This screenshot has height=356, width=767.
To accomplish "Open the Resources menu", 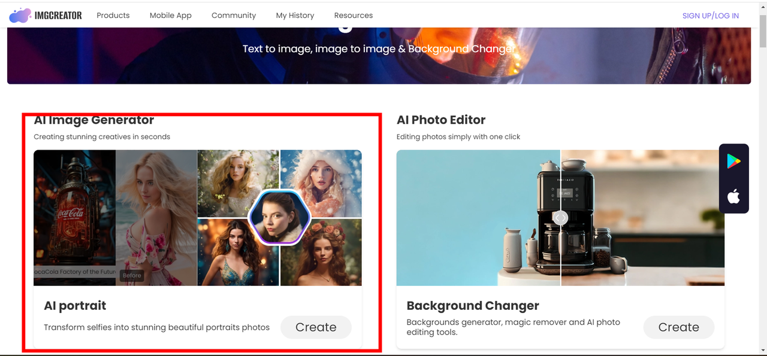I will pyautogui.click(x=354, y=16).
